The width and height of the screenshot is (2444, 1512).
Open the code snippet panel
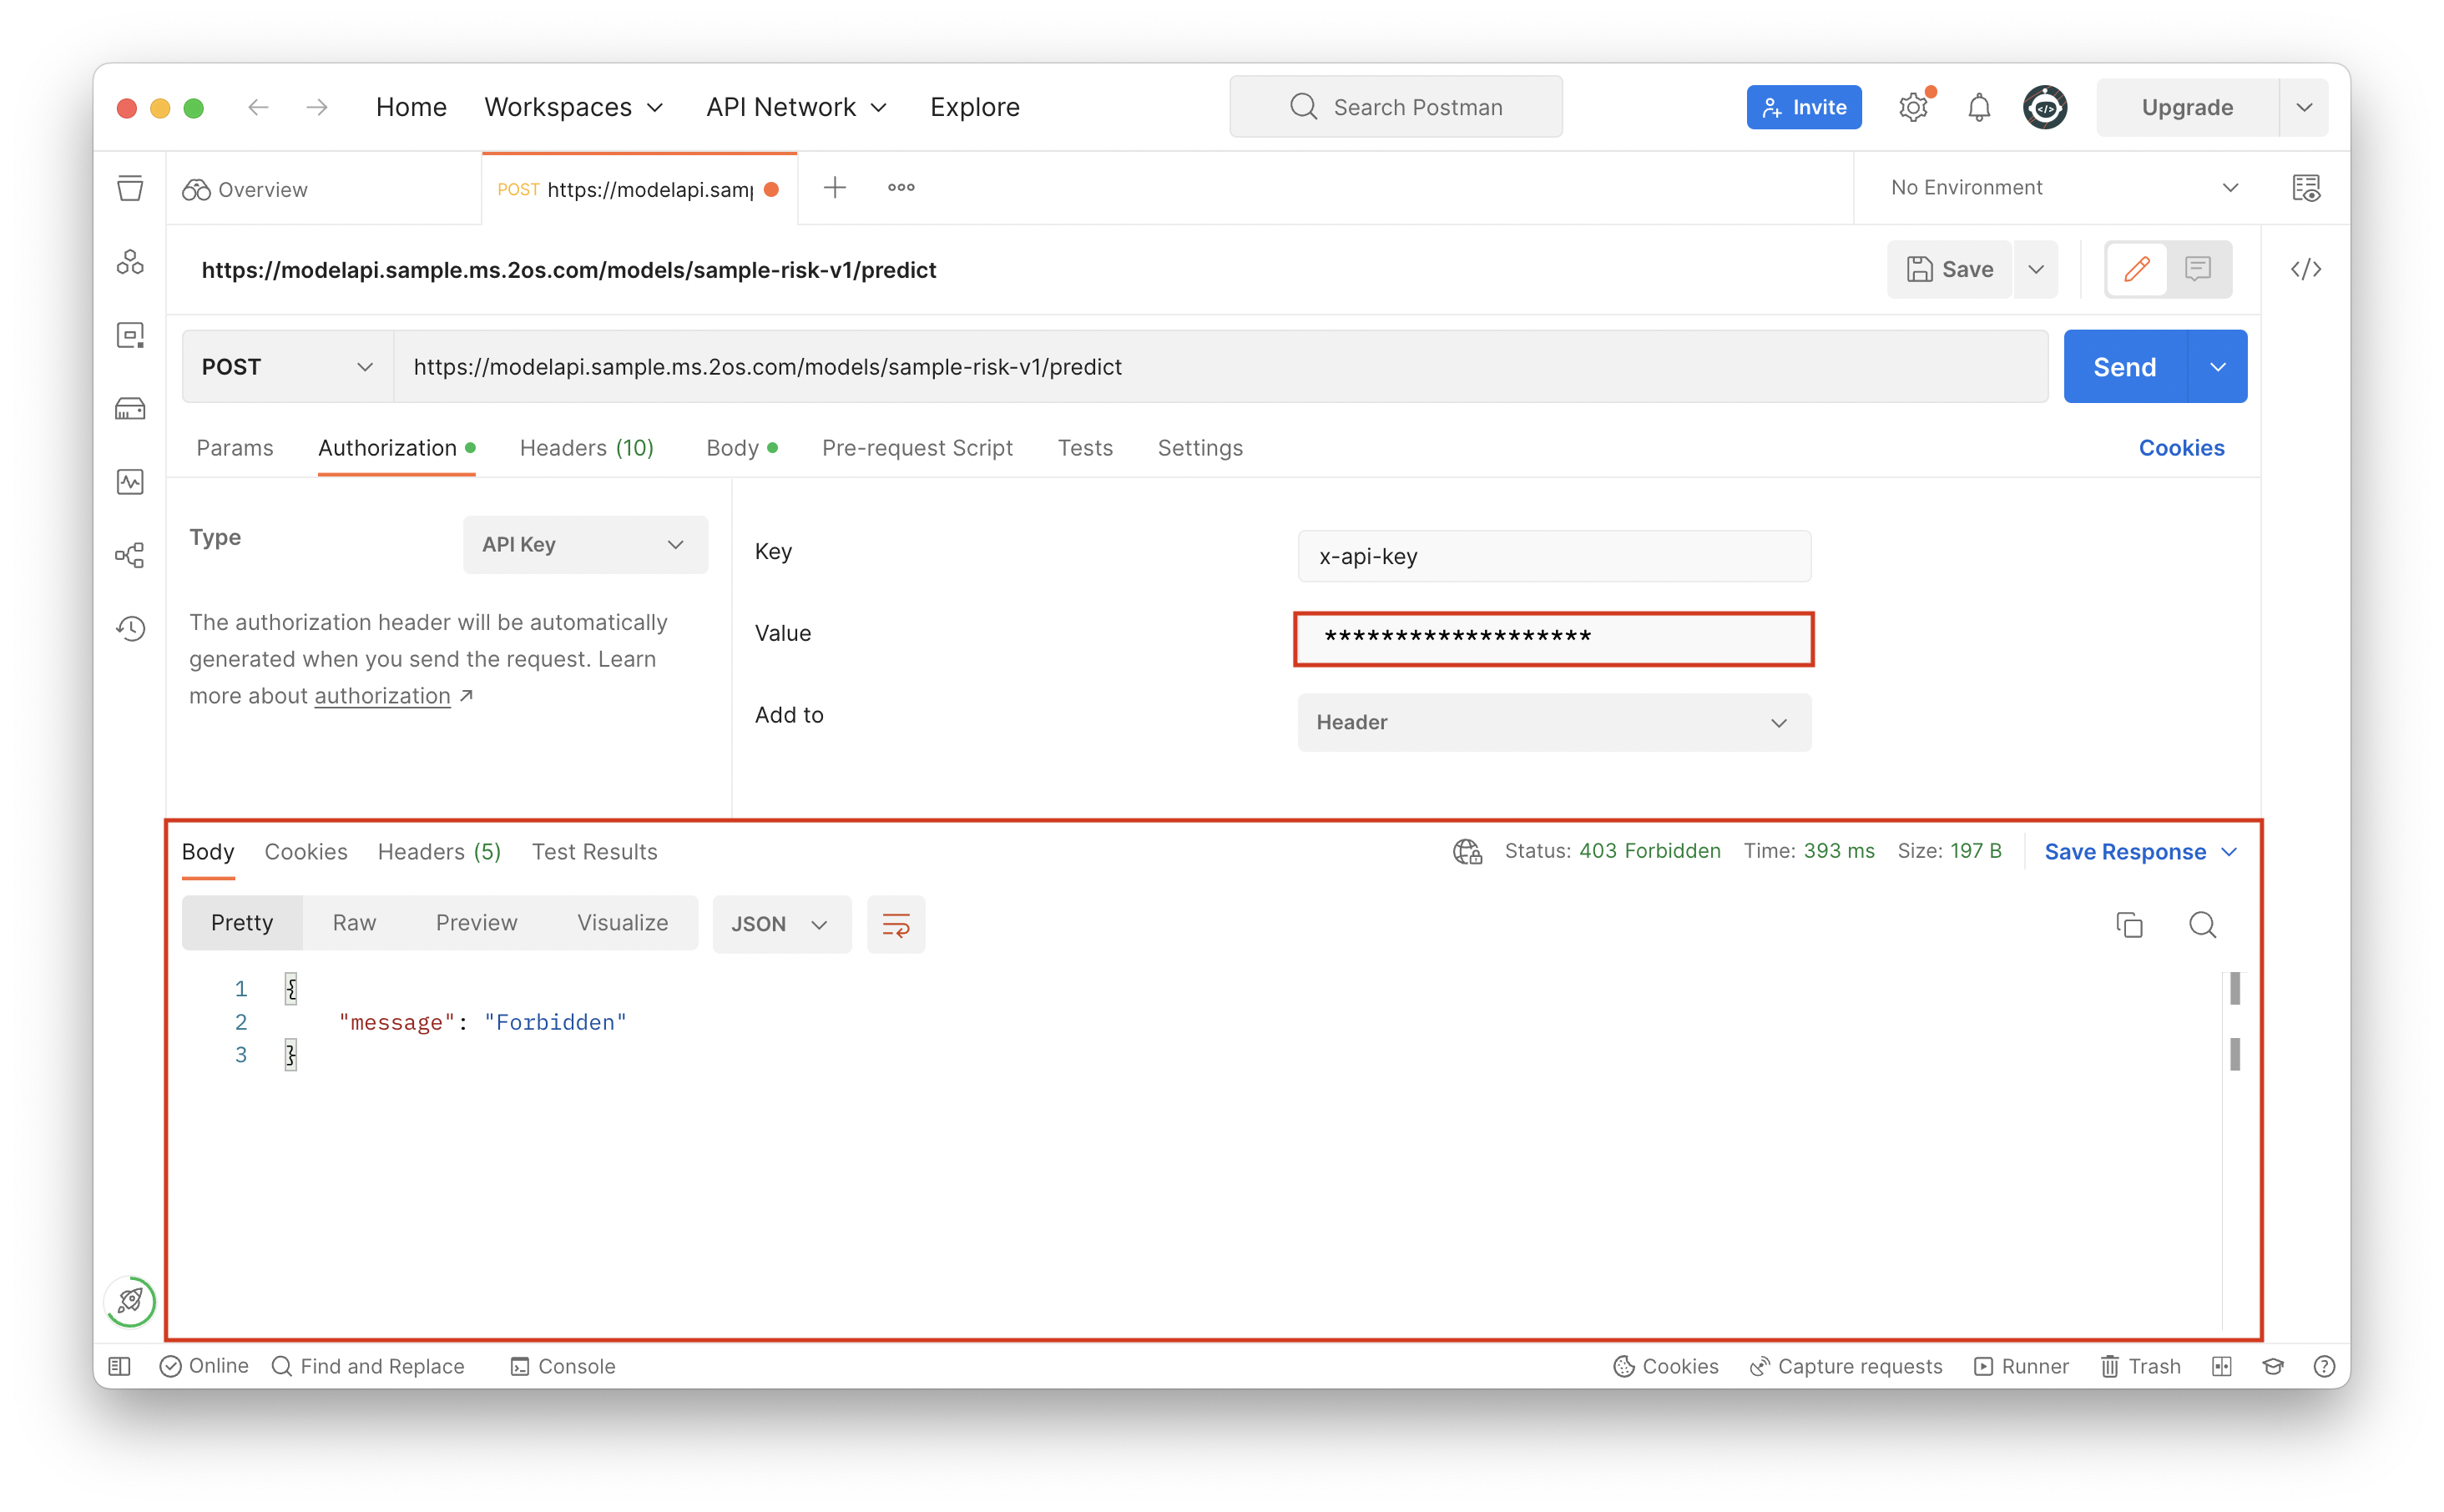click(2306, 269)
